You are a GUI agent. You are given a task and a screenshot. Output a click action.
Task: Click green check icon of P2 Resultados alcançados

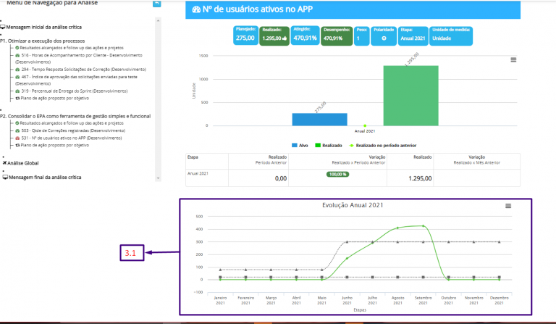[x=17, y=123]
